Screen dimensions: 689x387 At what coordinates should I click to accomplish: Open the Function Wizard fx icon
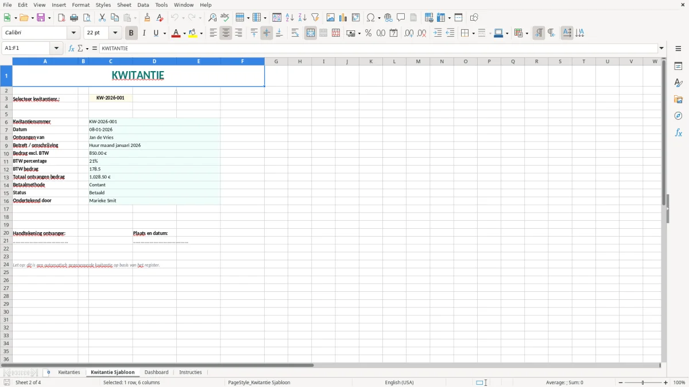tap(71, 48)
